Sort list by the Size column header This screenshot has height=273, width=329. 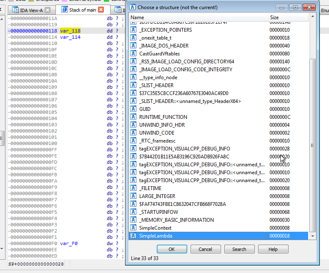[288, 18]
